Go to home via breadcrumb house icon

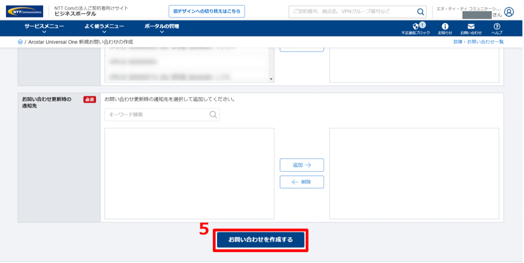(x=20, y=42)
